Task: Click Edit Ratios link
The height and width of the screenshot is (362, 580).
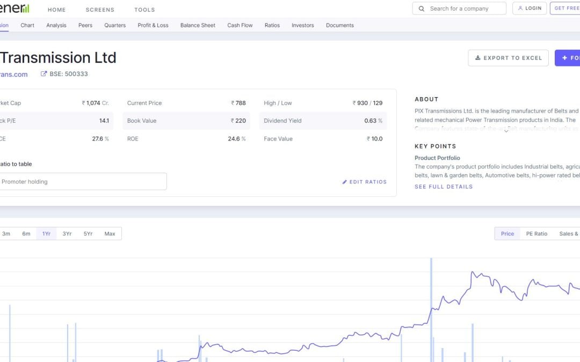Action: point(364,182)
